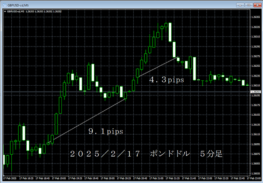
Task: Click time axis label 17 Feb 22:25
Action: coord(222,178)
